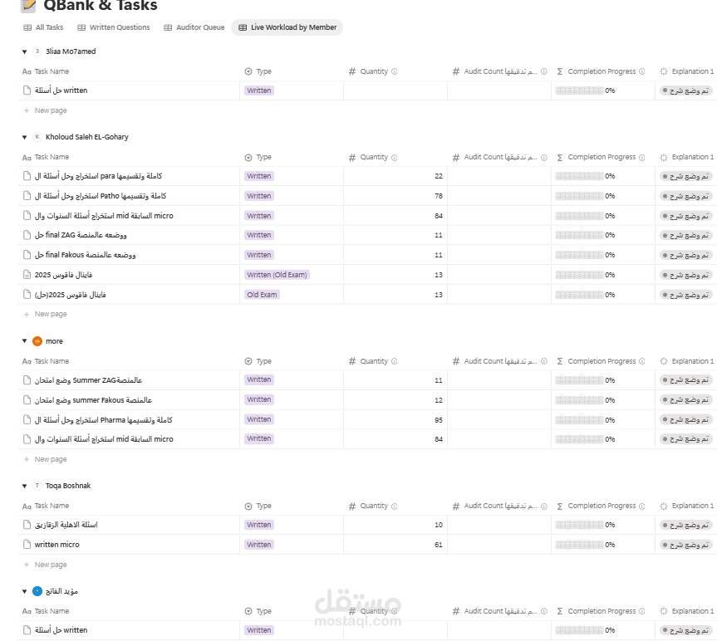Click progress bar of Pharma task row
The width and height of the screenshot is (717, 641).
coord(579,420)
